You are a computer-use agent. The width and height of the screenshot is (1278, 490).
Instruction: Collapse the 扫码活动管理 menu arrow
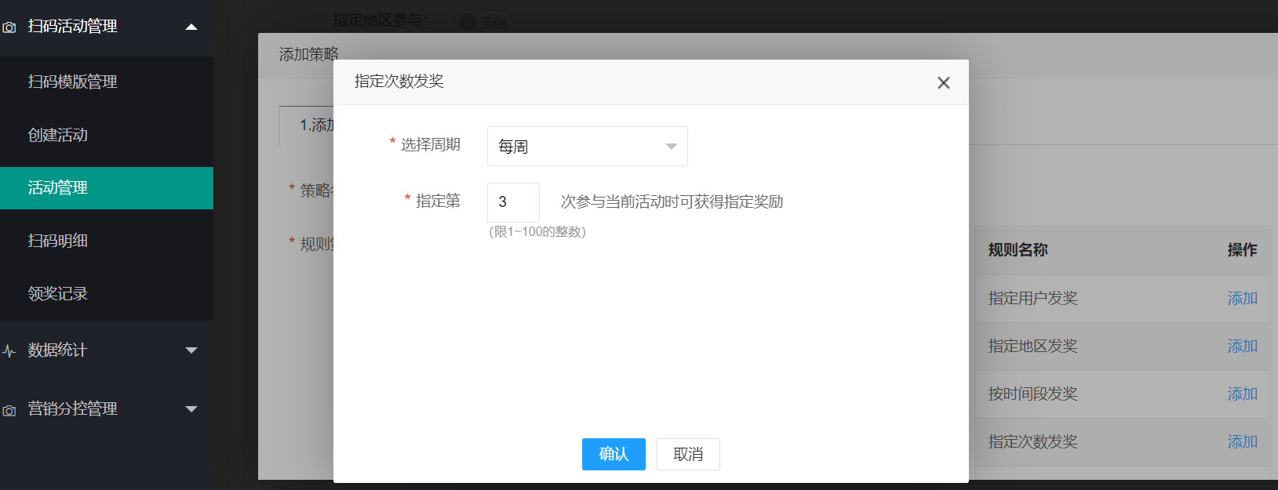(x=191, y=27)
